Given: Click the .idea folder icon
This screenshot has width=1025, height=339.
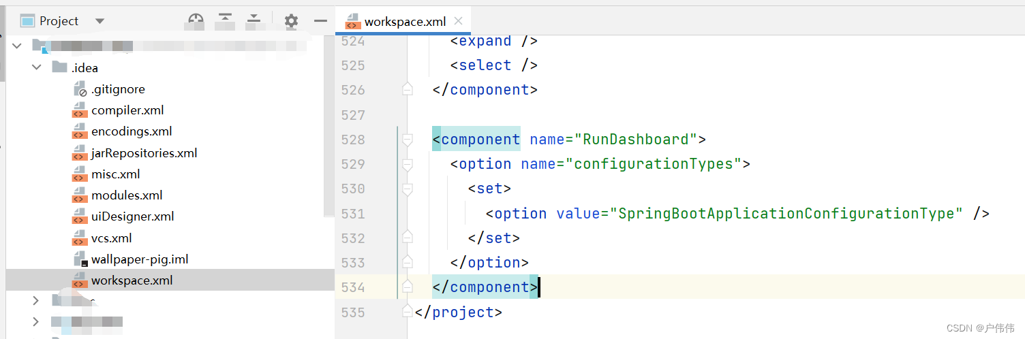Looking at the screenshot, I should 59,67.
